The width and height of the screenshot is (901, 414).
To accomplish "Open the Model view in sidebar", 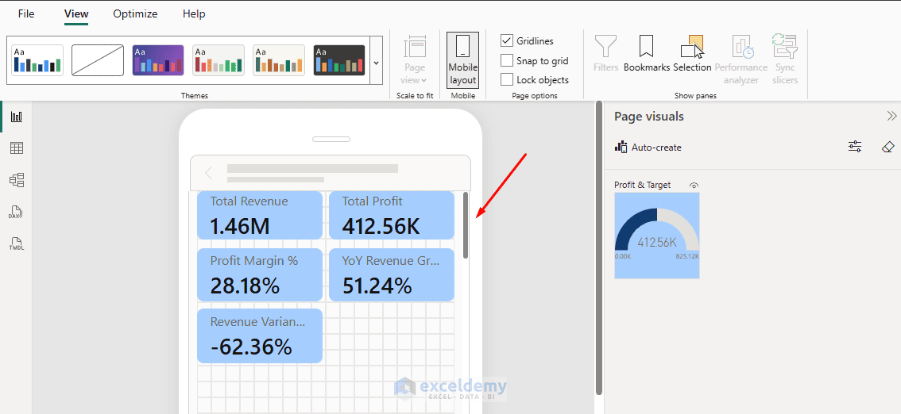I will click(17, 180).
